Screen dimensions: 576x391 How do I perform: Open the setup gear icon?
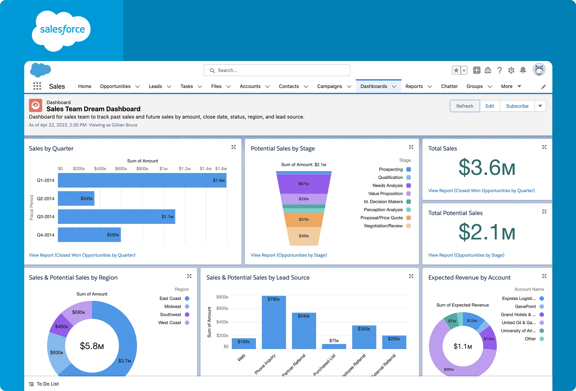pyautogui.click(x=511, y=70)
